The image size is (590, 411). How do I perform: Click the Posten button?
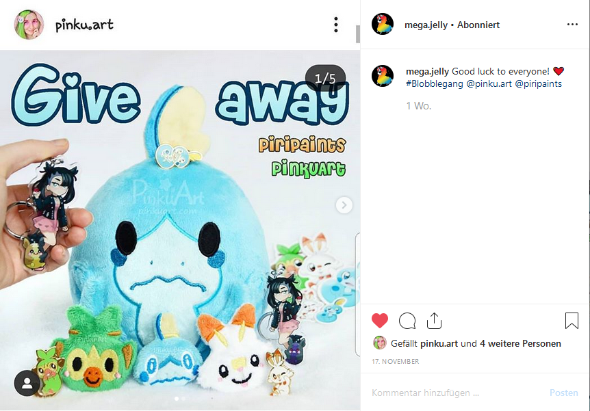tap(564, 393)
